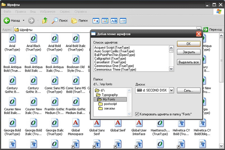Toggle the copy fonts to Fonts folder checkbox
The image size is (225, 150).
pyautogui.click(x=137, y=114)
